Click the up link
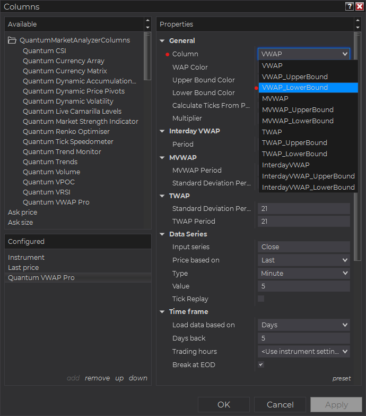This screenshot has width=366, height=416. (119, 378)
